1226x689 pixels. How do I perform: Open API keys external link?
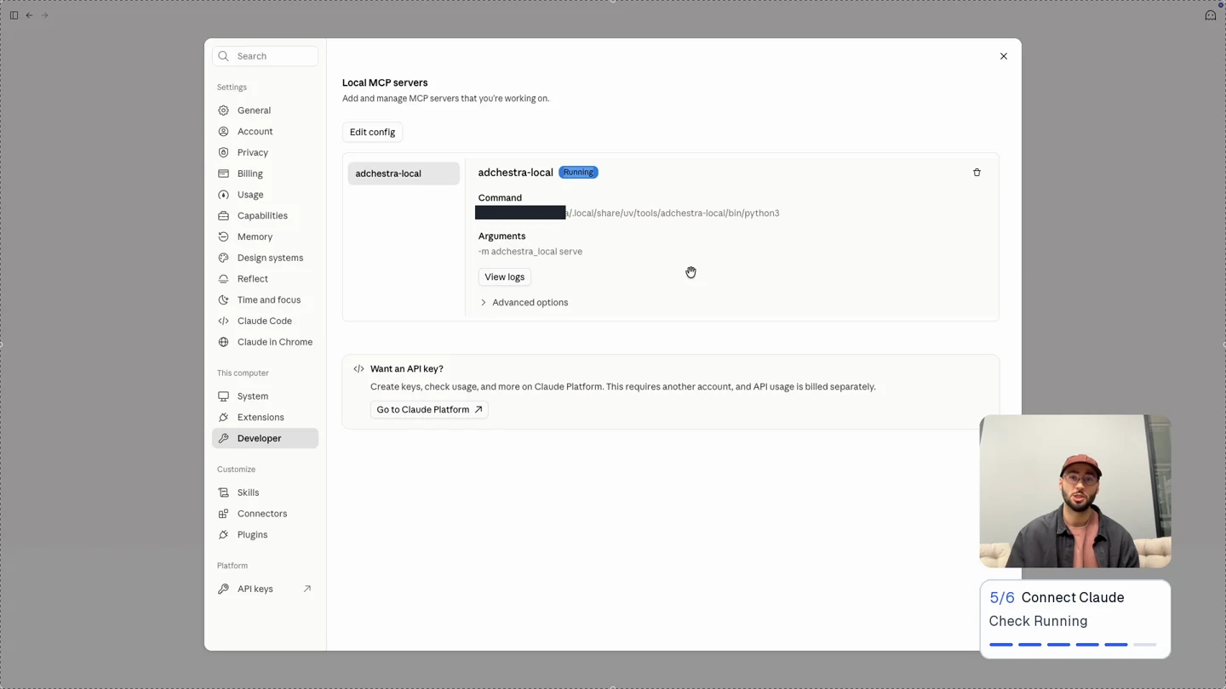(266, 589)
